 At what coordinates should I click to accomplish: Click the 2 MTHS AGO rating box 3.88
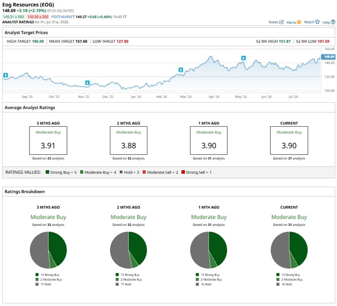[128, 140]
